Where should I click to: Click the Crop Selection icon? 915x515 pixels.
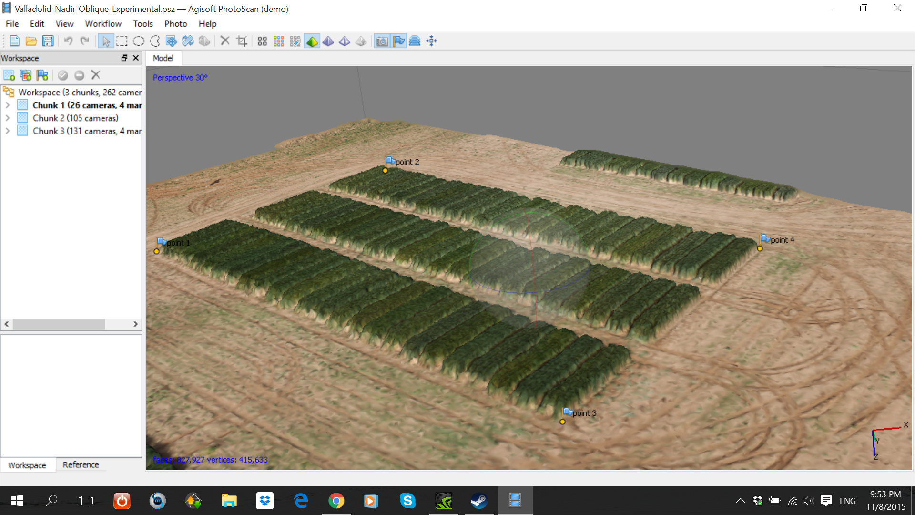point(242,41)
